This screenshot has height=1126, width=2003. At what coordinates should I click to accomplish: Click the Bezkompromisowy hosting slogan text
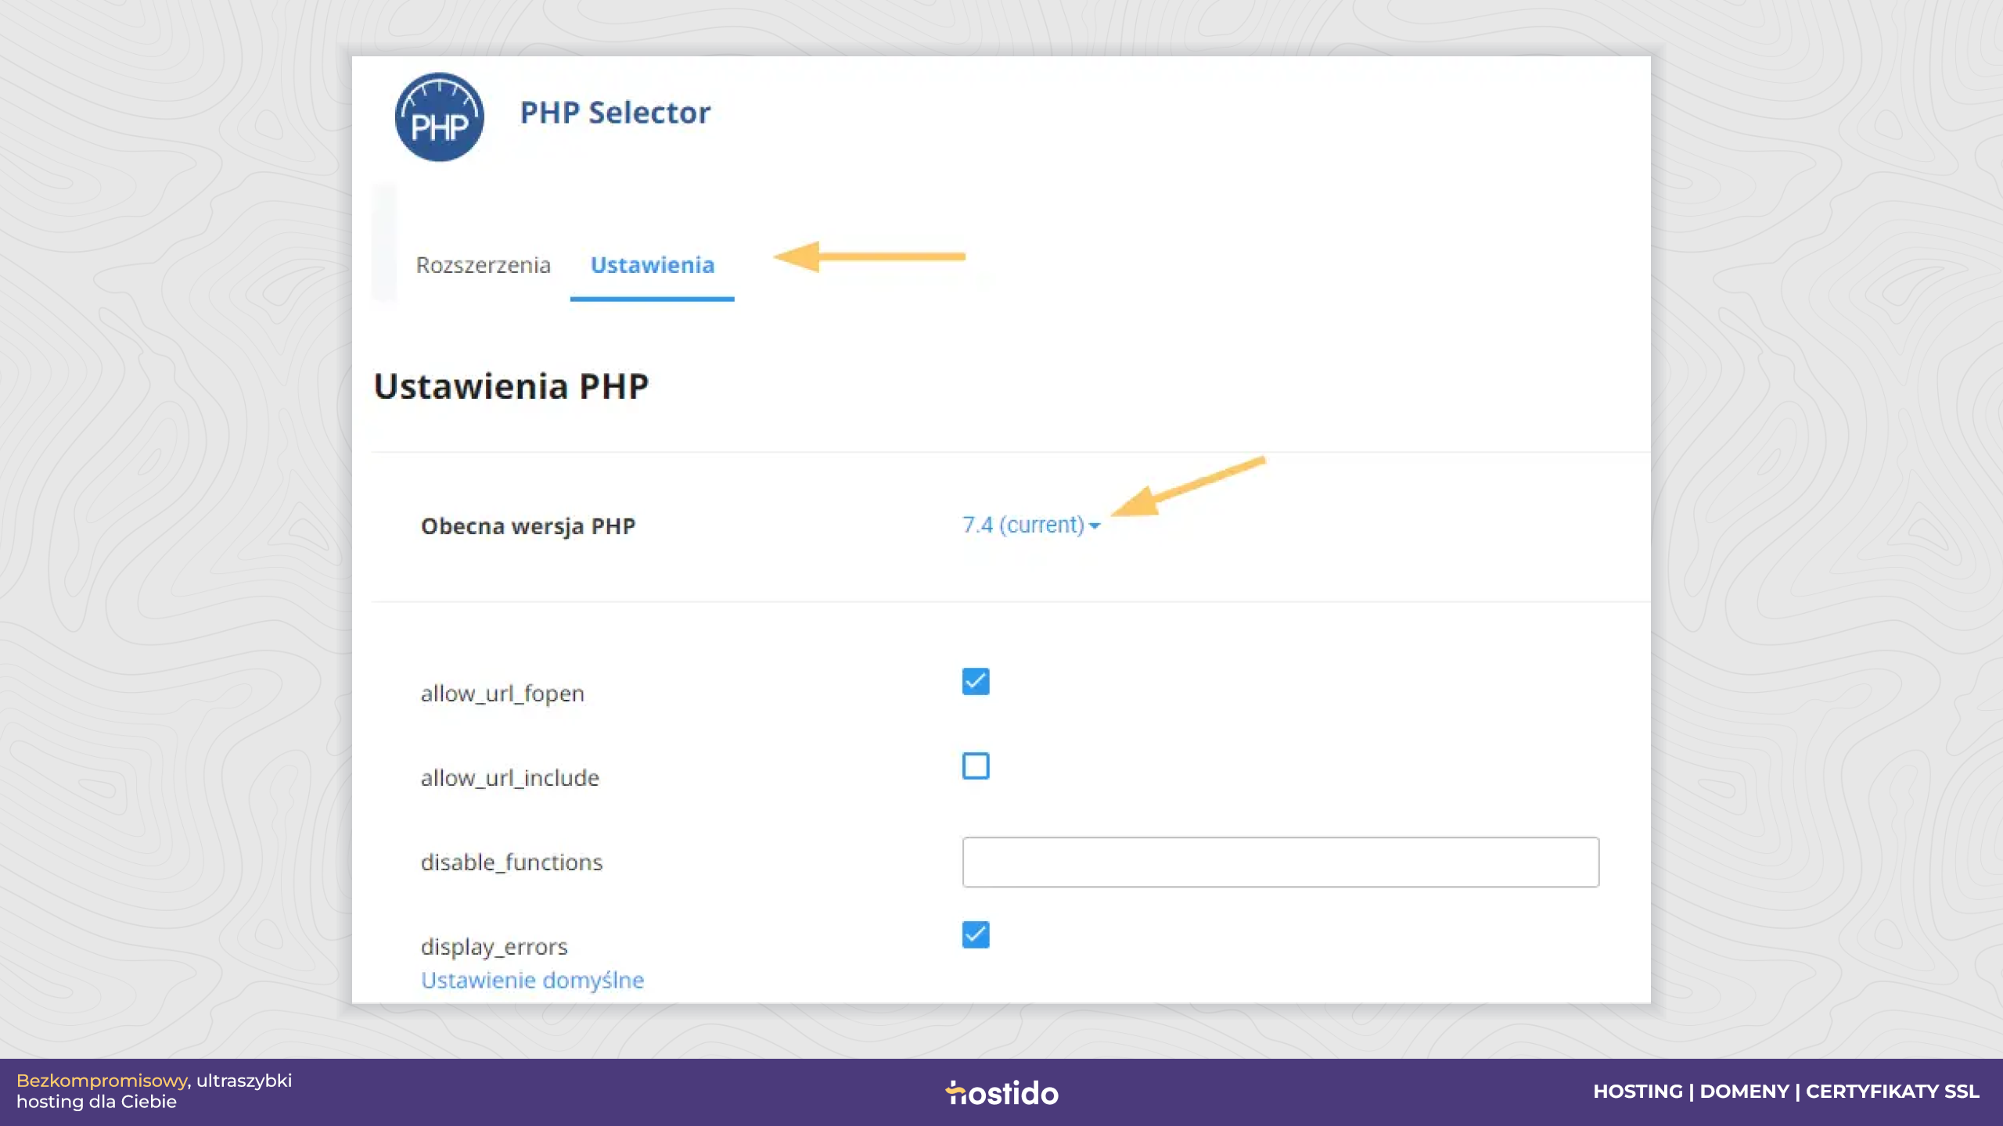[153, 1091]
